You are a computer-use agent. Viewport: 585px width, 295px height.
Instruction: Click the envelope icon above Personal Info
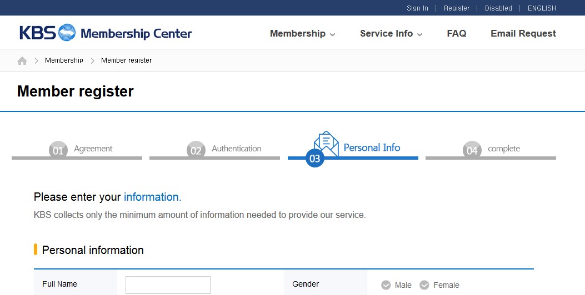click(x=326, y=143)
